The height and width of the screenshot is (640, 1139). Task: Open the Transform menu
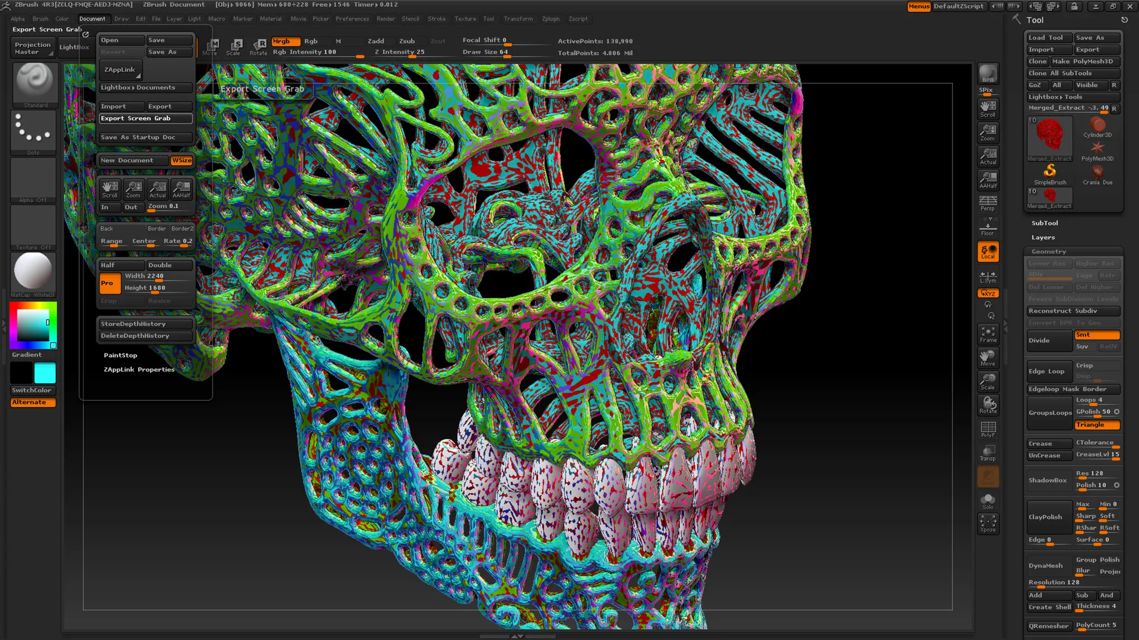point(518,19)
